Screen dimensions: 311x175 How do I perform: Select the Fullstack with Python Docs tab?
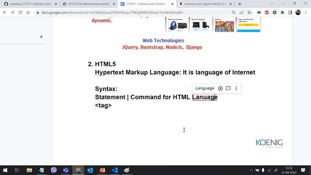pyautogui.click(x=147, y=4)
